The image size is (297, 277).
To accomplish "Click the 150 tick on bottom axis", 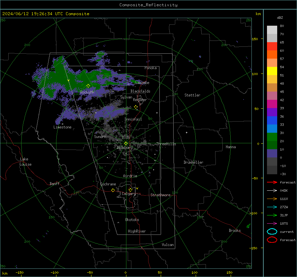I will click(229, 272).
